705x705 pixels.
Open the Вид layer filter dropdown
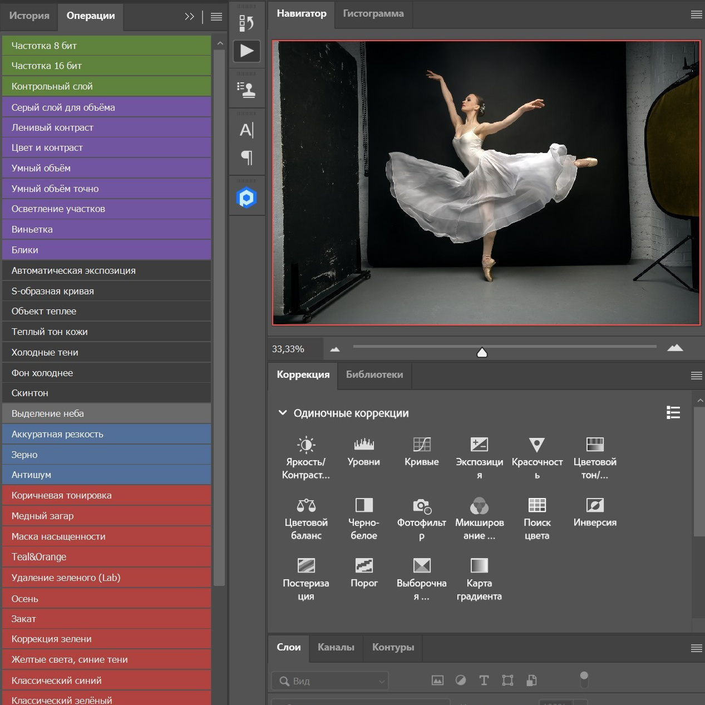tap(330, 681)
